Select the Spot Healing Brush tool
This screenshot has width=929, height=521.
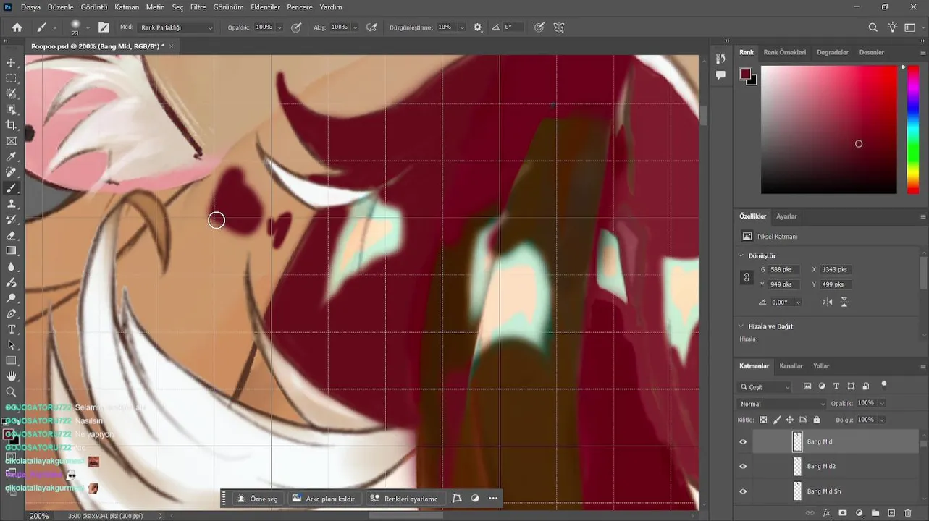tap(11, 172)
